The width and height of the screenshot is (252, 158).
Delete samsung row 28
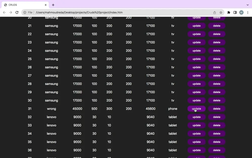[217, 84]
